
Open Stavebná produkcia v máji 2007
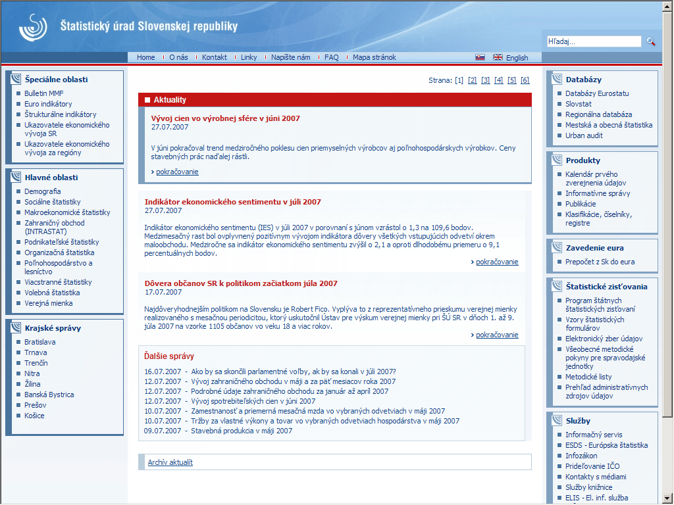pyautogui.click(x=242, y=431)
